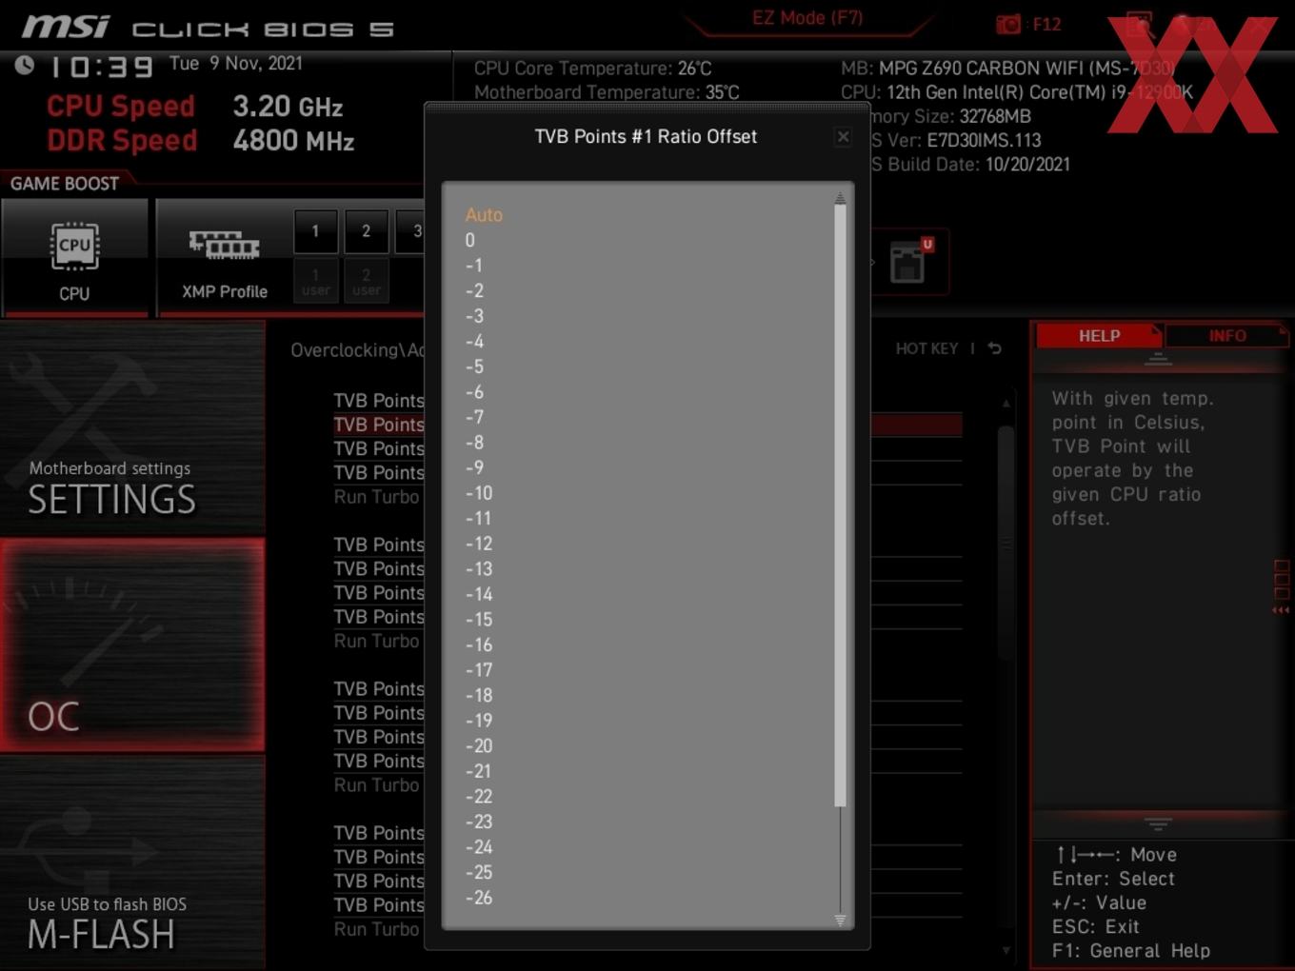The width and height of the screenshot is (1295, 971).
Task: Select offset value -19
Action: click(x=479, y=721)
